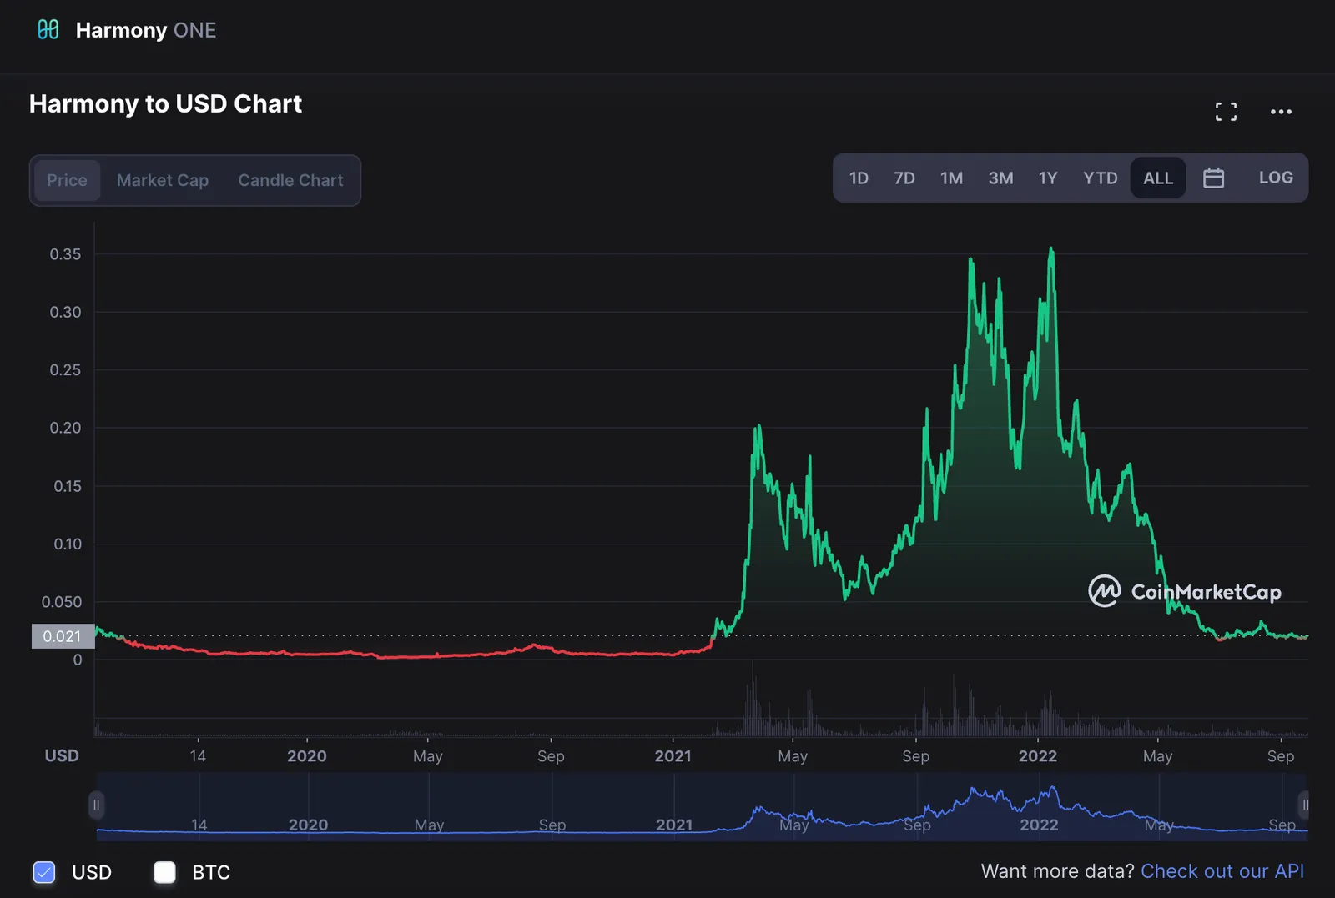Open the three-dot more options menu
This screenshot has height=898, width=1335.
pyautogui.click(x=1281, y=112)
